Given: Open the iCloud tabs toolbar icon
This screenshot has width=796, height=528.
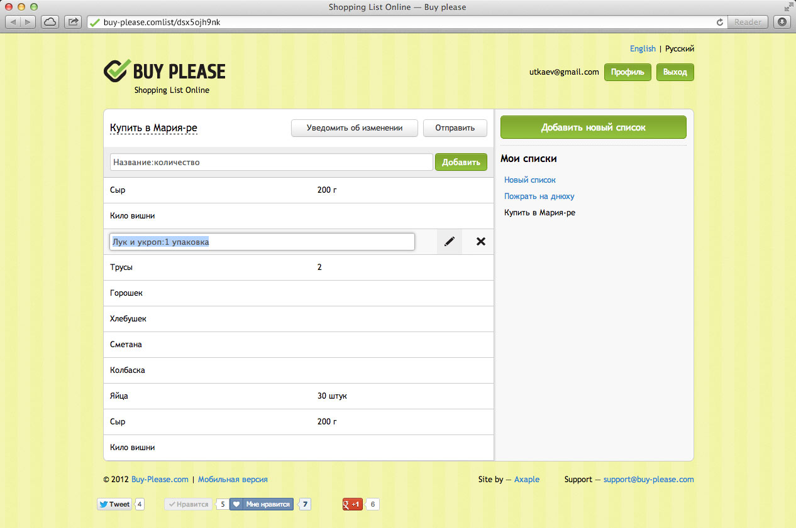Looking at the screenshot, I should pyautogui.click(x=50, y=22).
